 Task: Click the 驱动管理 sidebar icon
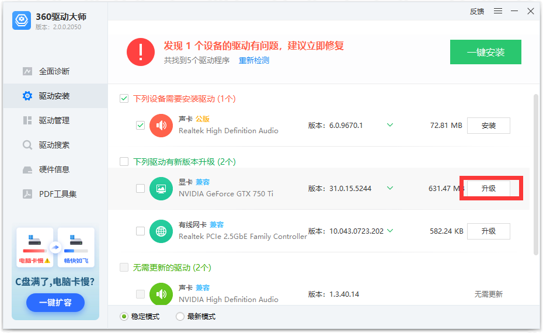tap(27, 120)
